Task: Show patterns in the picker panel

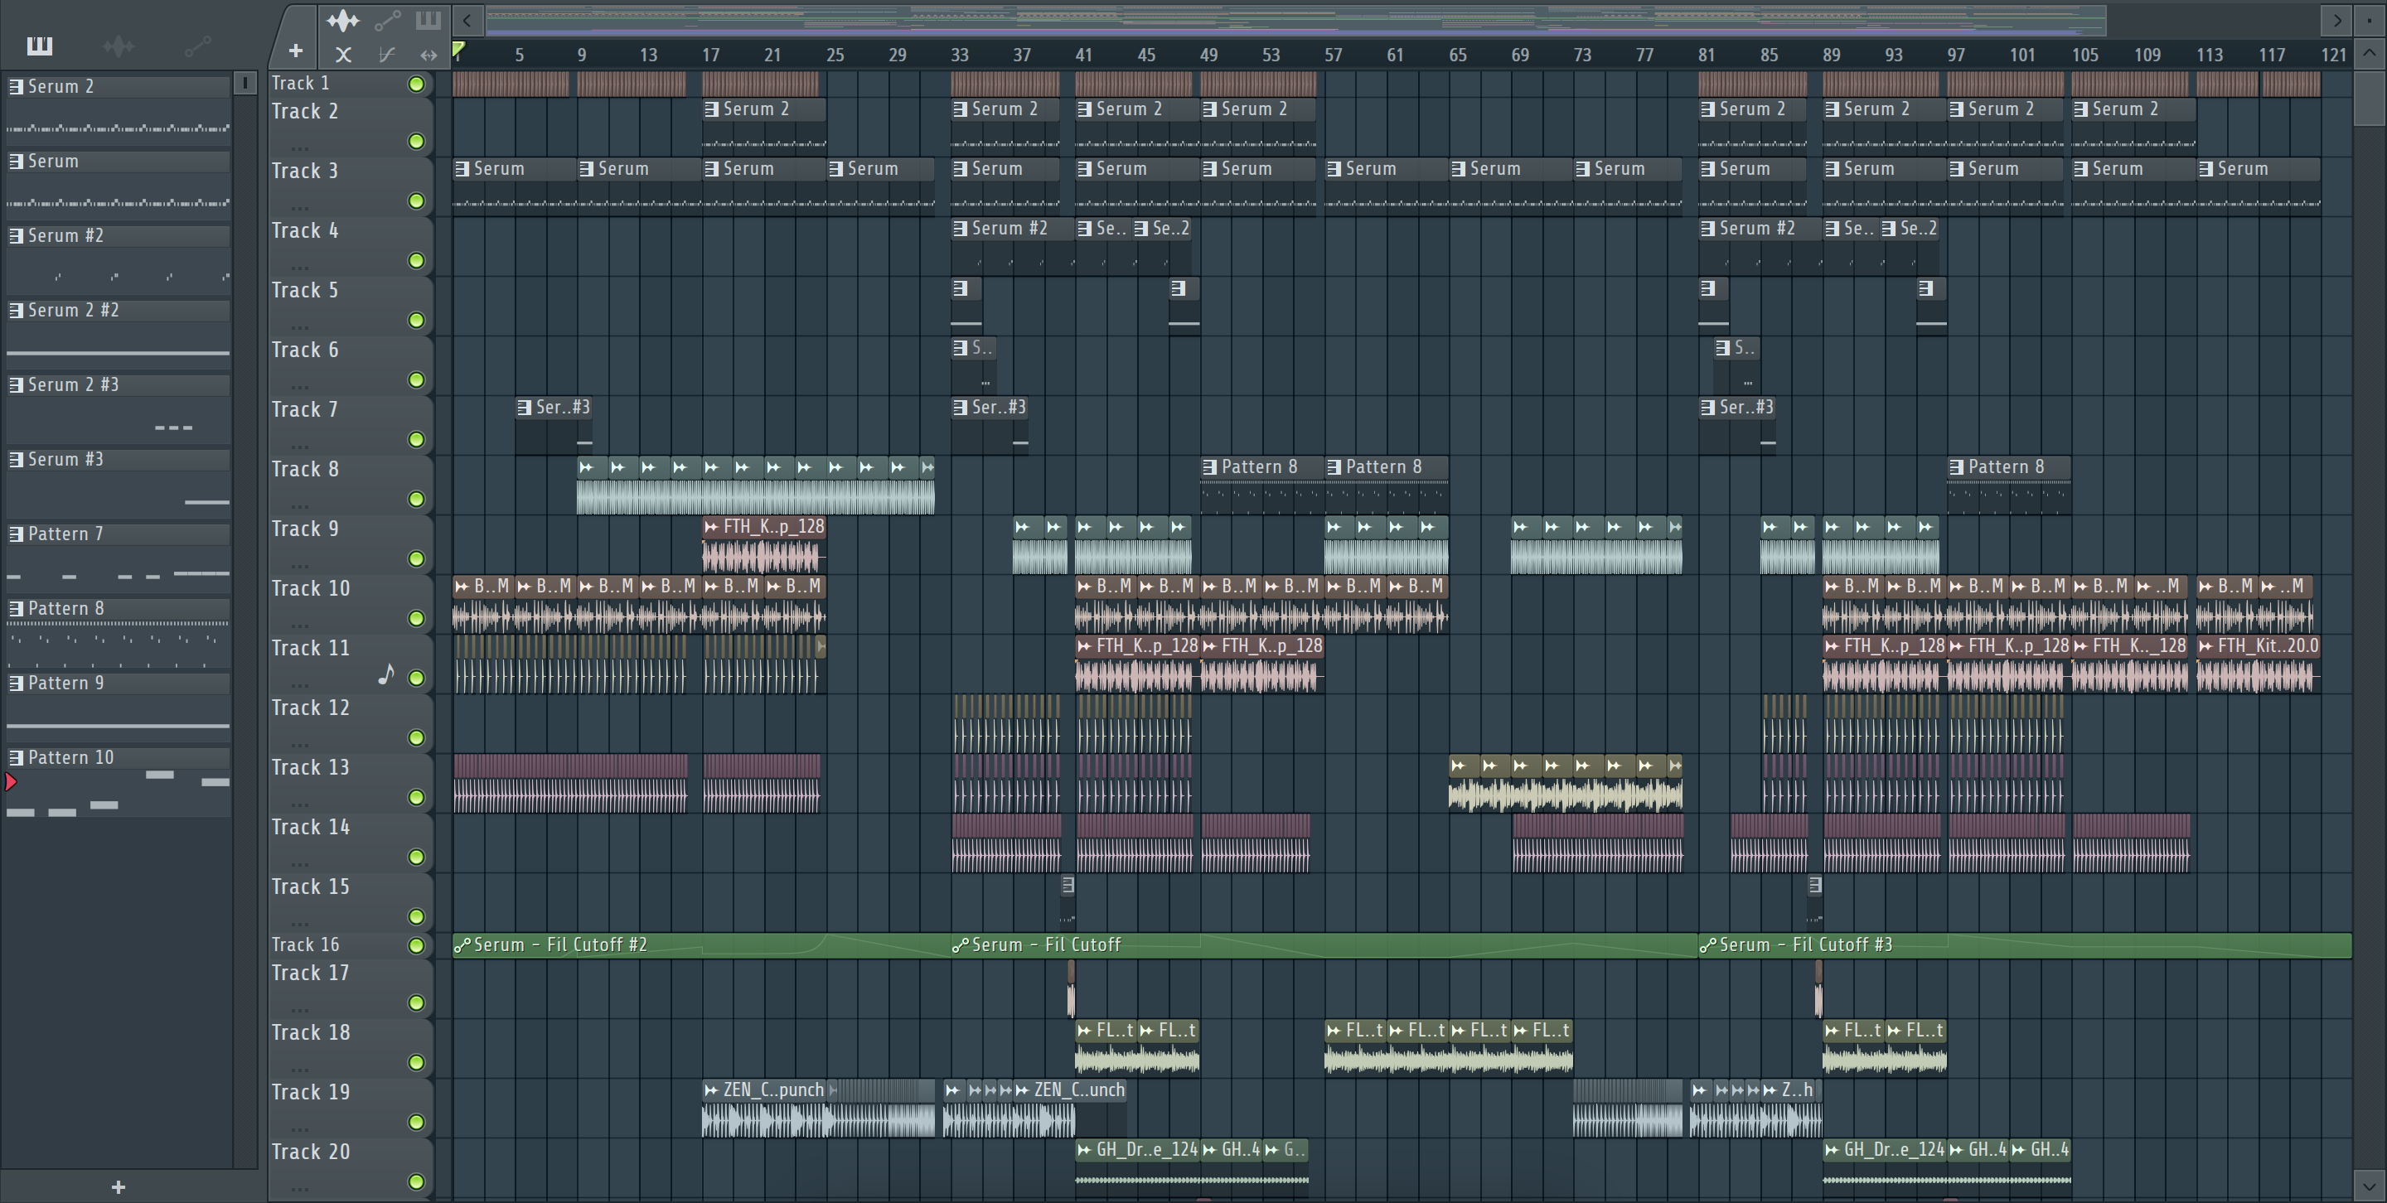Action: tap(40, 45)
